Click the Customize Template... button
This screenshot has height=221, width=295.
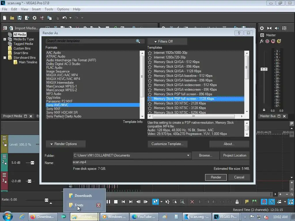pyautogui.click(x=167, y=144)
